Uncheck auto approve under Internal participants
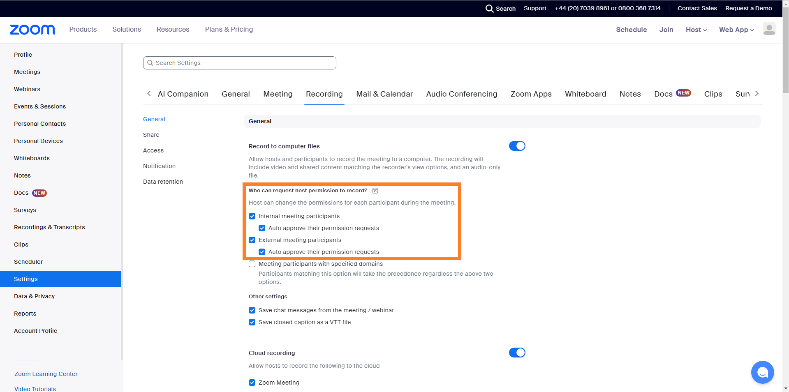Viewport: 789px width, 392px height. 262,228
